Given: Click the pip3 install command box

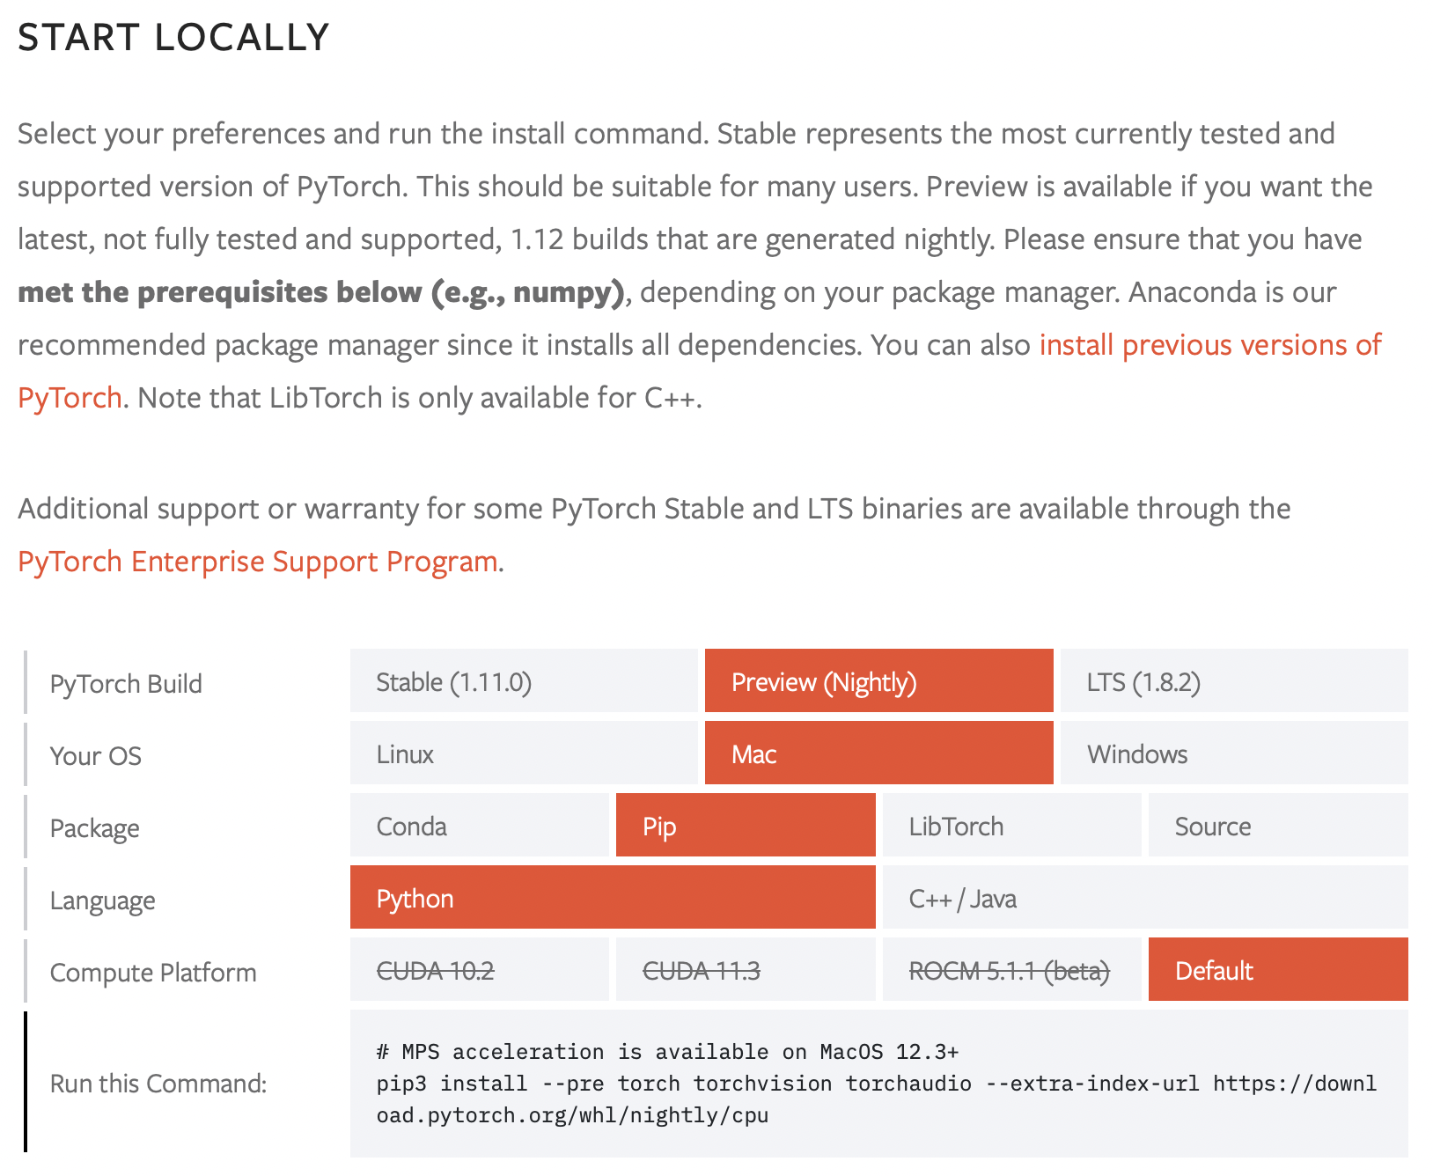Looking at the screenshot, I should [878, 1084].
